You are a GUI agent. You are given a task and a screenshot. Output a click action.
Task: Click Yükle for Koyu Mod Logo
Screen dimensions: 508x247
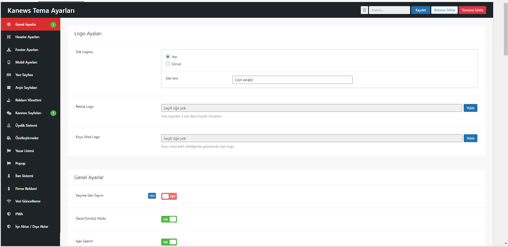coord(470,138)
